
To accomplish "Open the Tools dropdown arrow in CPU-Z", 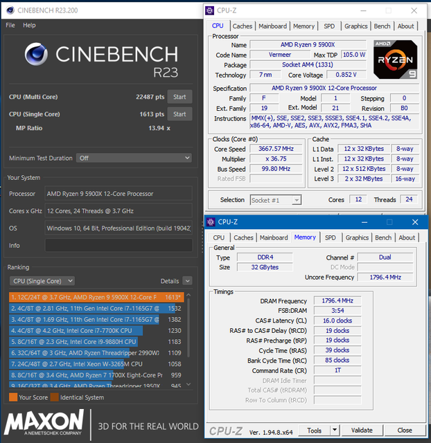I will coord(335,431).
